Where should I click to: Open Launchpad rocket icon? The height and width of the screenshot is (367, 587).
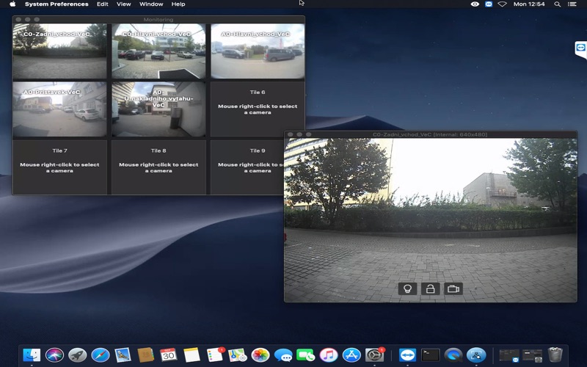coord(78,355)
